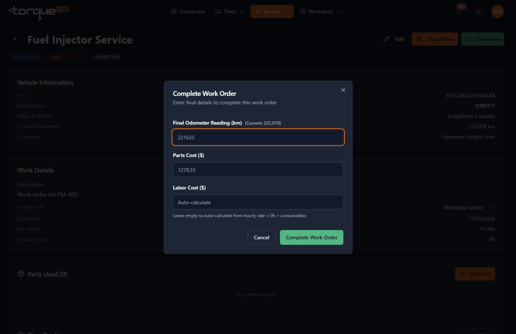Click the IN PROGRESS status badge

click(x=26, y=57)
